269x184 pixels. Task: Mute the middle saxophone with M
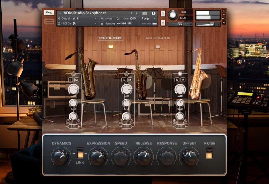click(x=130, y=80)
